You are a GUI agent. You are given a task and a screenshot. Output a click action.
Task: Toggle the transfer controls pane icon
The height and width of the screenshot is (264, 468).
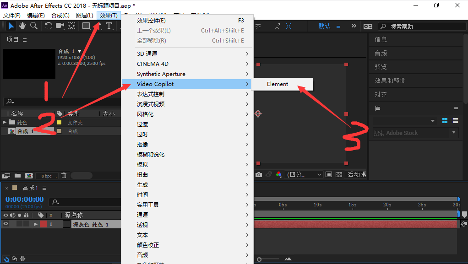click(x=14, y=259)
